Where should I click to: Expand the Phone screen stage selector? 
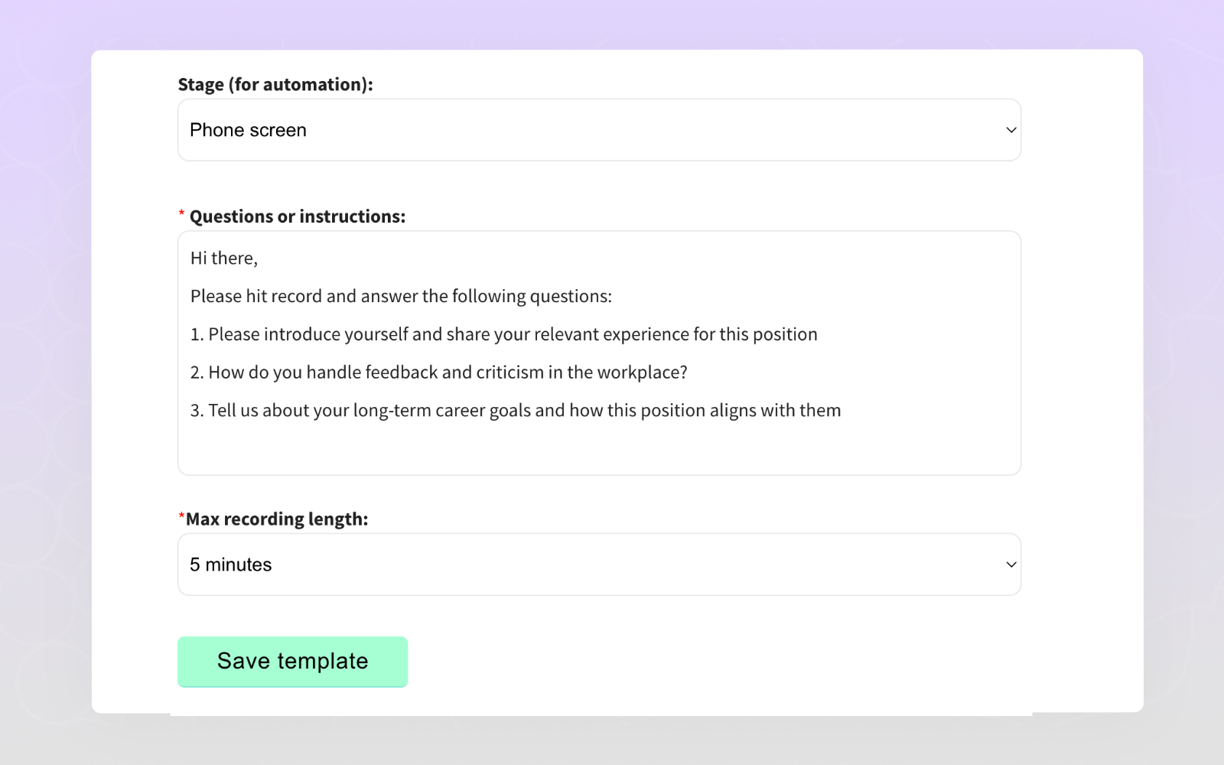[599, 130]
